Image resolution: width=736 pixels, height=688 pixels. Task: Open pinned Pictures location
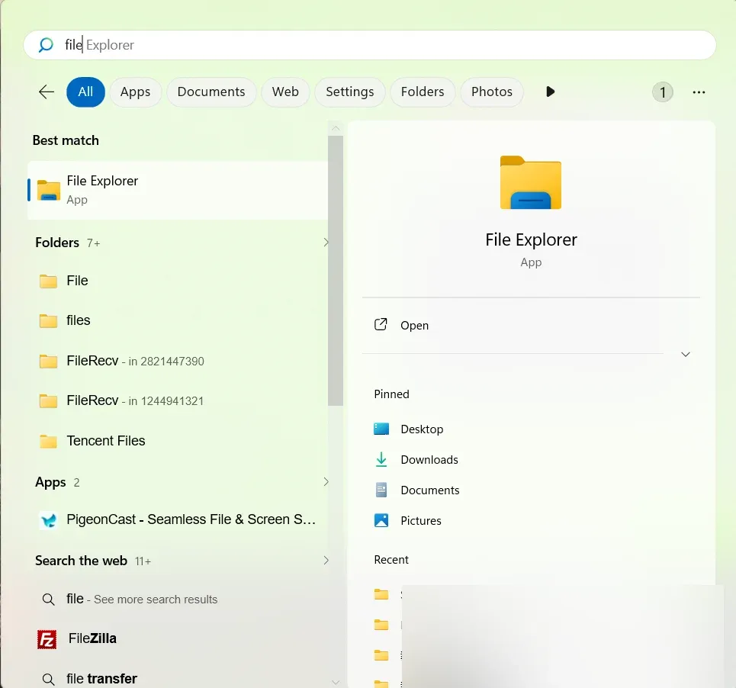click(x=407, y=520)
